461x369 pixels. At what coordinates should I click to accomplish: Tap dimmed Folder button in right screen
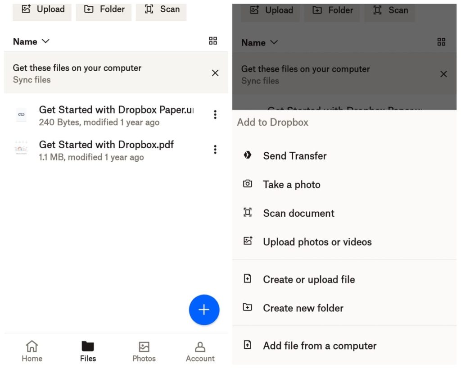tap(332, 12)
